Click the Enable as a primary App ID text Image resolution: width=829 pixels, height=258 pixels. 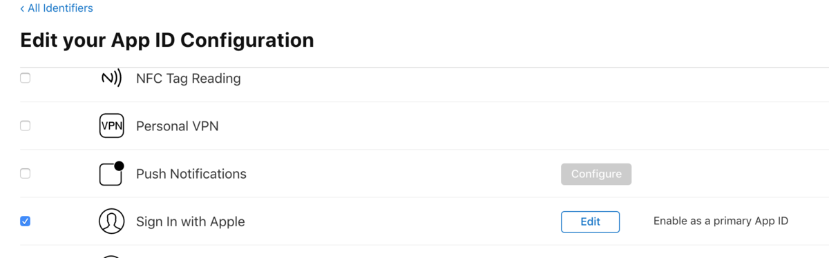[721, 221]
